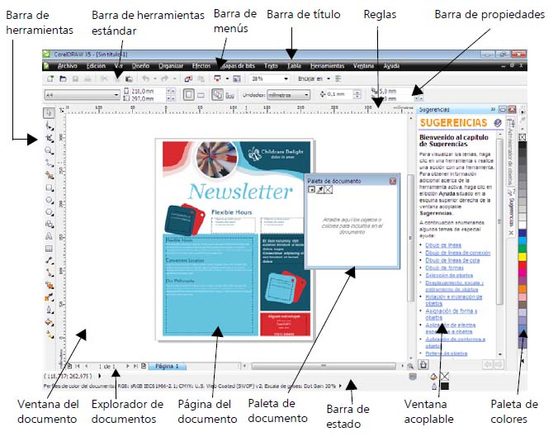Click the New document icon in standard toolbar
The image size is (558, 446).
(50, 78)
